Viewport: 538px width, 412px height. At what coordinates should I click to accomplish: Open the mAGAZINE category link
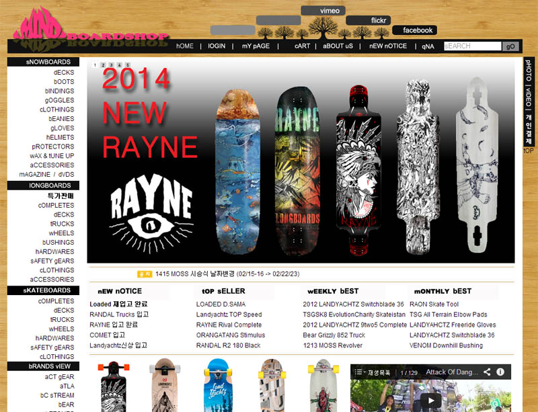coord(35,174)
